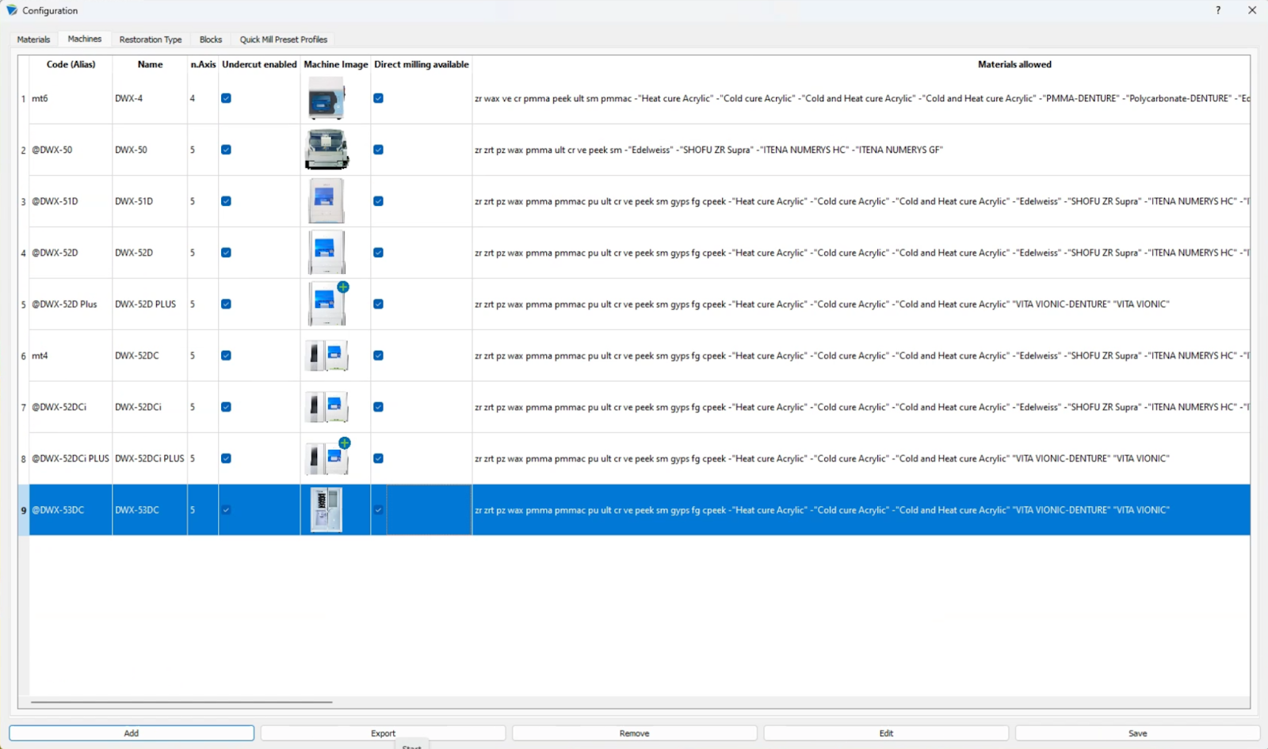Screen dimensions: 1268x749
Task: Open the Restoration Type tab
Action: click(x=151, y=40)
